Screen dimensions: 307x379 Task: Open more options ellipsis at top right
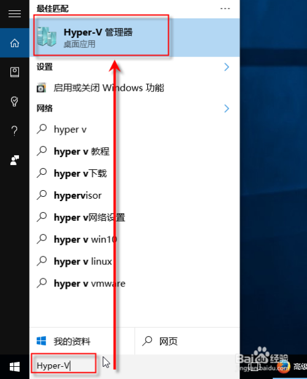[225, 9]
